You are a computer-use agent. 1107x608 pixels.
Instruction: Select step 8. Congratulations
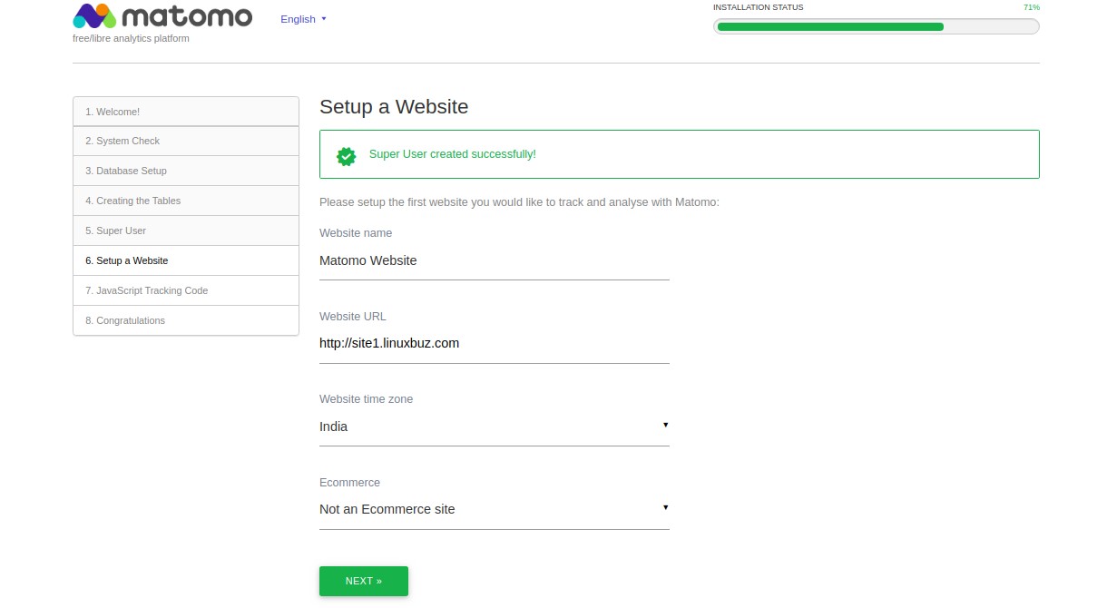(x=186, y=320)
